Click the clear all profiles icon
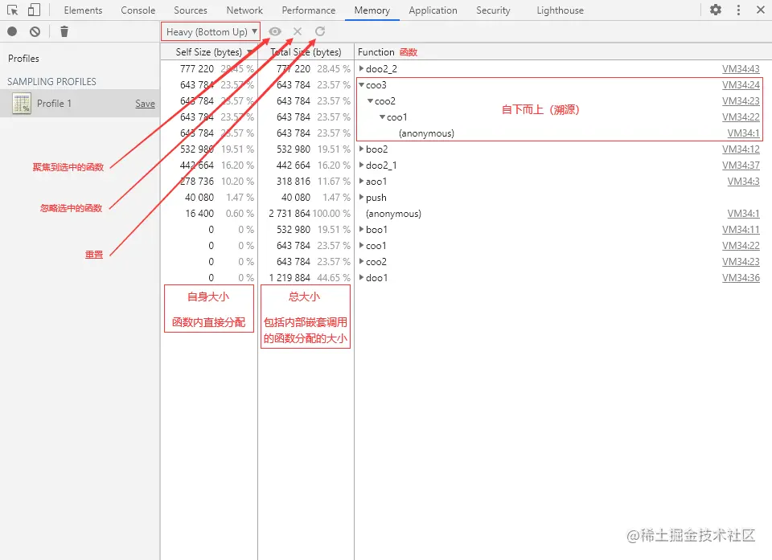Viewport: 772px width, 560px height. coord(35,31)
